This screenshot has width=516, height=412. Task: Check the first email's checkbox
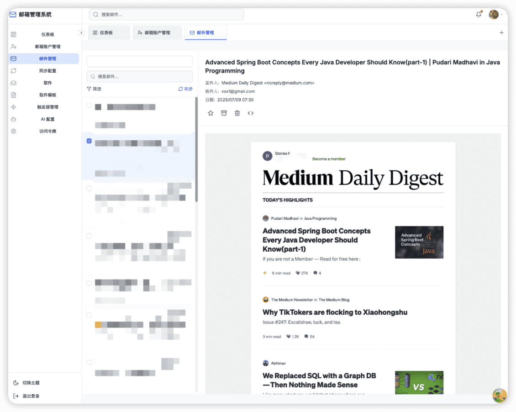89,106
